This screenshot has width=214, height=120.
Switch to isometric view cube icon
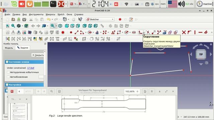point(60,26)
